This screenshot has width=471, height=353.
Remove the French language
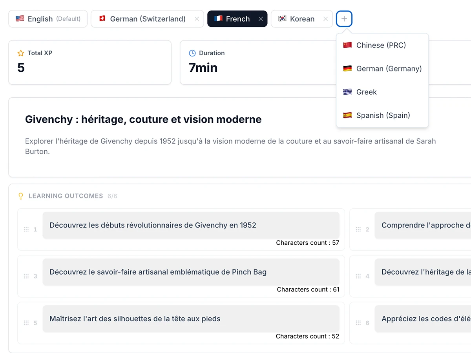click(x=261, y=18)
